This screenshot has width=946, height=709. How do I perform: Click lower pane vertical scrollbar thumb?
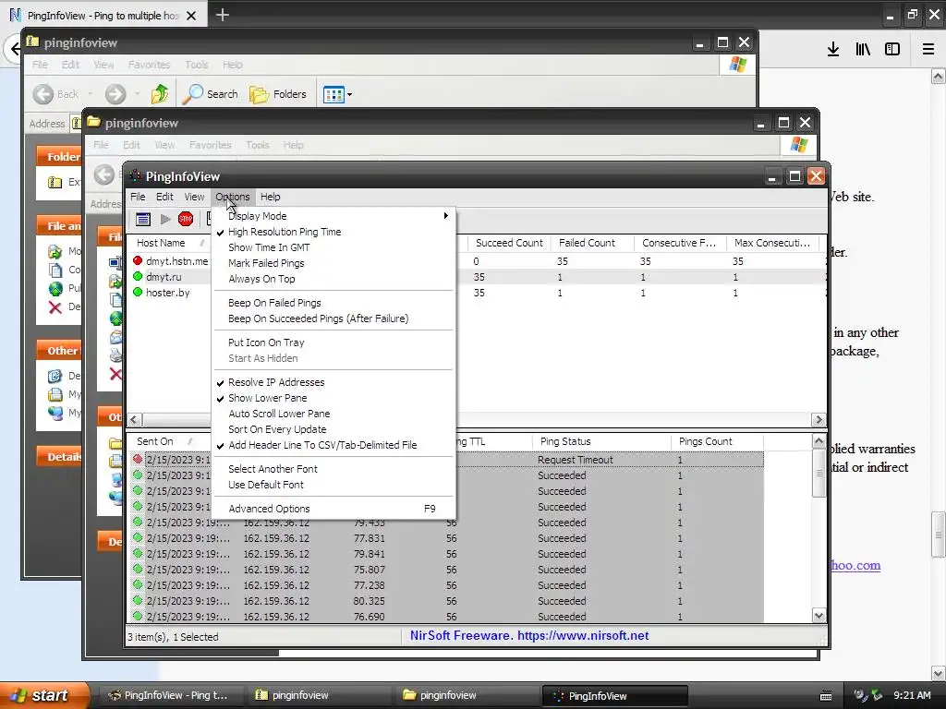click(x=819, y=474)
